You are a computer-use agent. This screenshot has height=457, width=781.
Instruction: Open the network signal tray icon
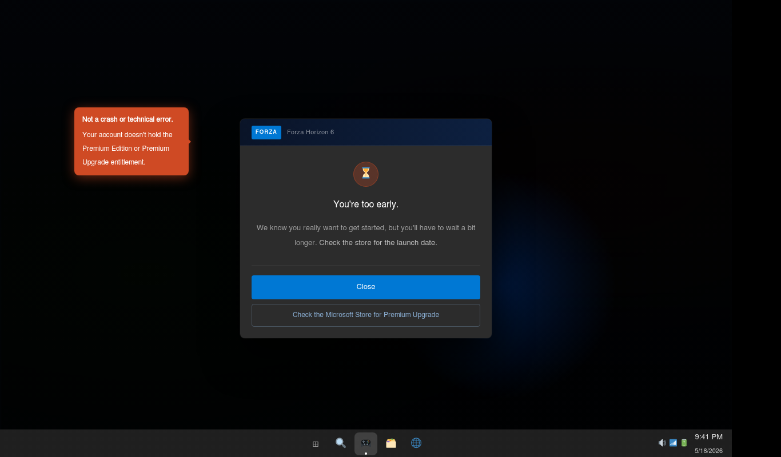point(673,443)
